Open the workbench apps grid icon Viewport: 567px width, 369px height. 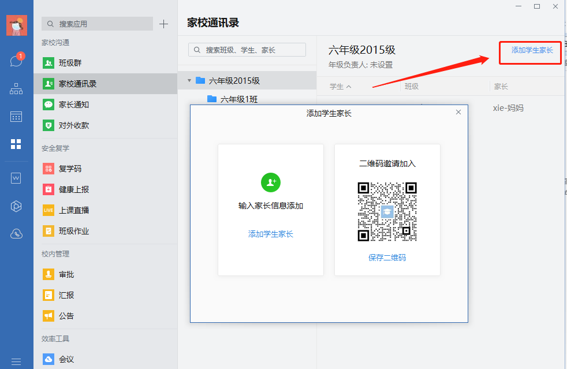pos(16,144)
